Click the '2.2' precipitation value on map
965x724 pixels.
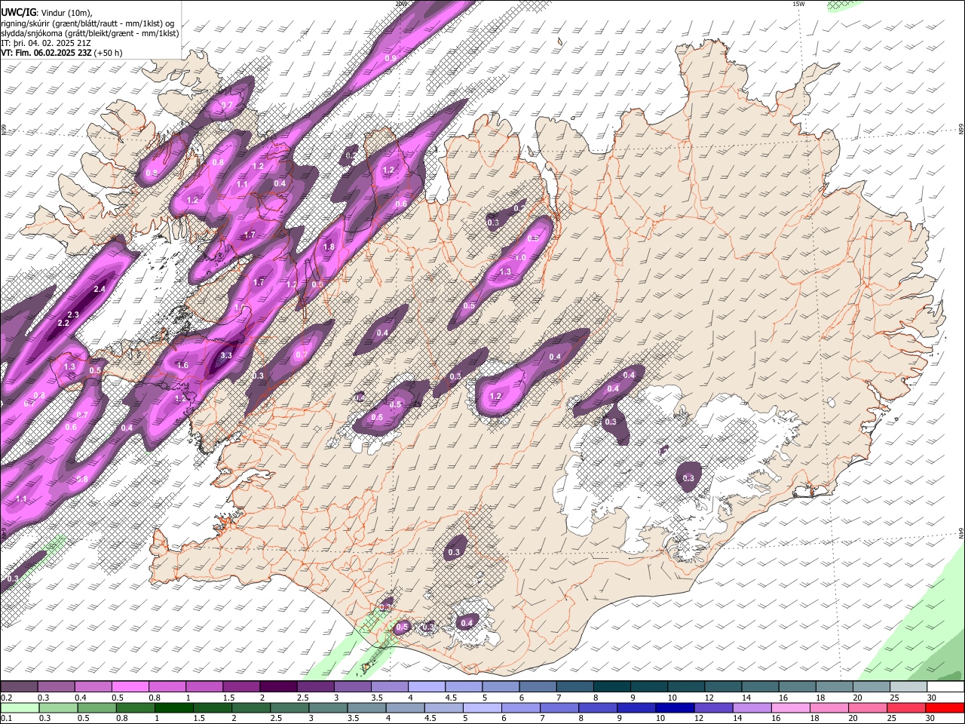tap(63, 323)
